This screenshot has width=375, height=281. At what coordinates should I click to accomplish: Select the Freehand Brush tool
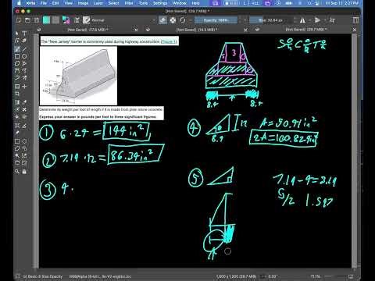point(17,49)
